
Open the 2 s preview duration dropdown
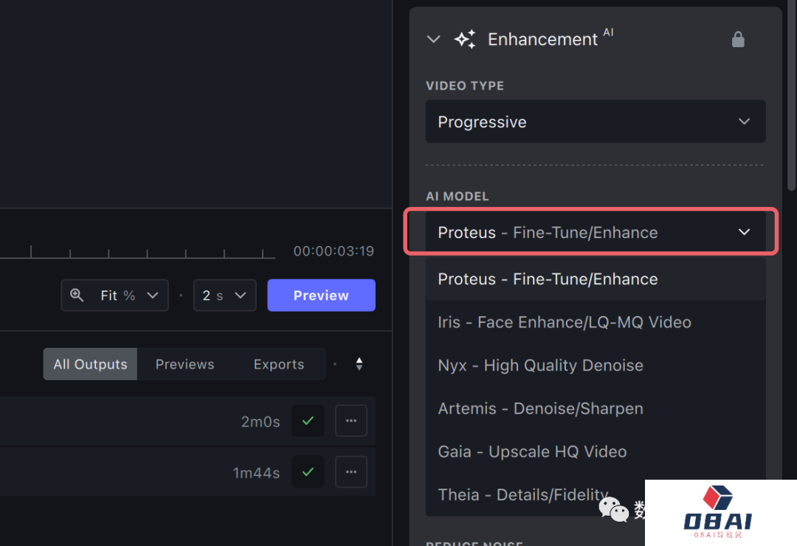pyautogui.click(x=224, y=295)
